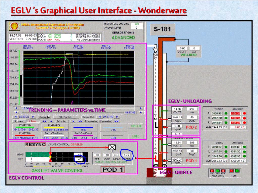Viewport: 258px width, 193px height.
Task: Click the Pod2TP0k red pen legend
Action: pyautogui.click(x=25, y=135)
